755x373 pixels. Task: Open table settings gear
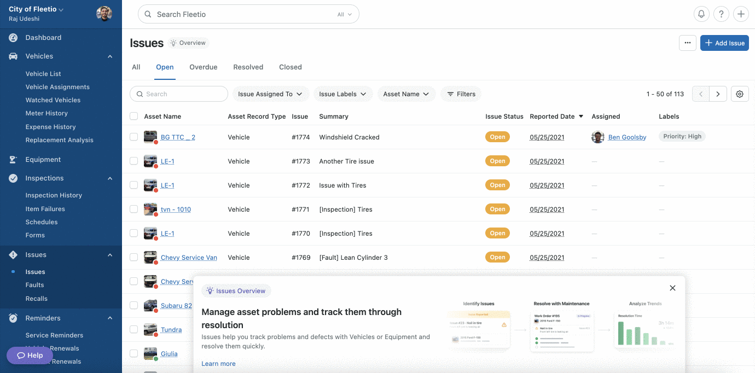[740, 94]
